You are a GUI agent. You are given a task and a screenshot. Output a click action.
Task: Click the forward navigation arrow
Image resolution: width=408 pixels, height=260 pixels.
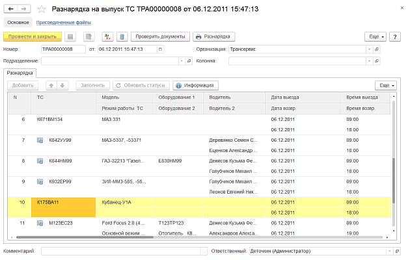(x=23, y=9)
